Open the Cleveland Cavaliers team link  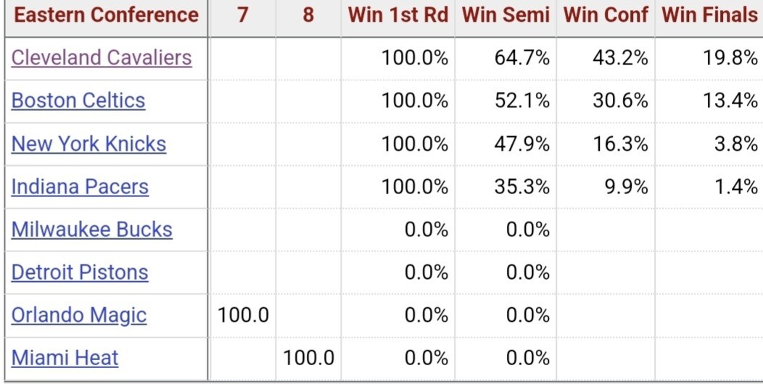pos(102,58)
